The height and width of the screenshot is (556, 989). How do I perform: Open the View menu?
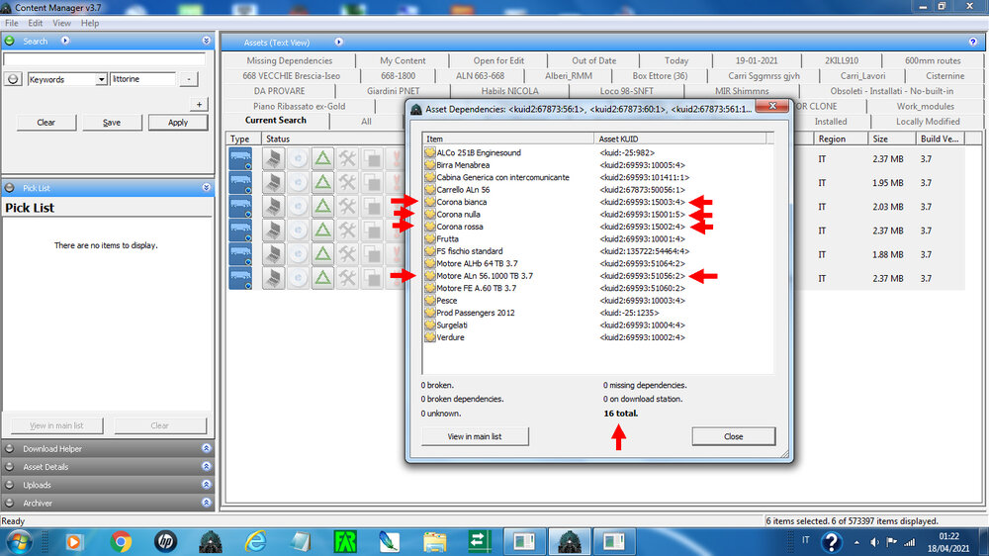coord(61,24)
